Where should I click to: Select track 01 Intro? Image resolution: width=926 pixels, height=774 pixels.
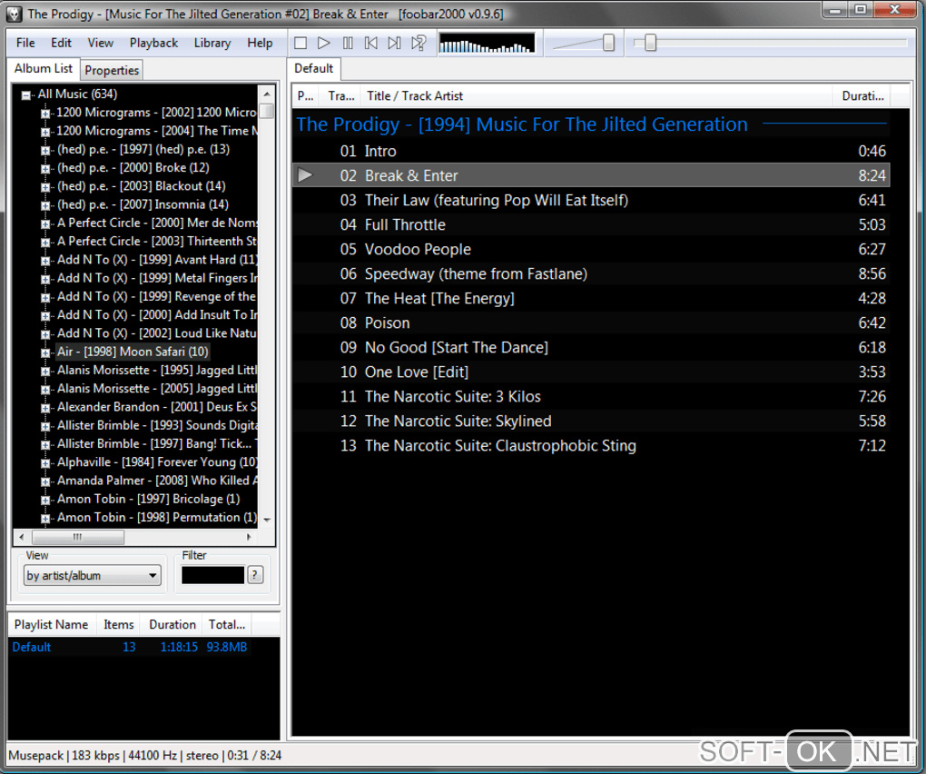tap(591, 151)
